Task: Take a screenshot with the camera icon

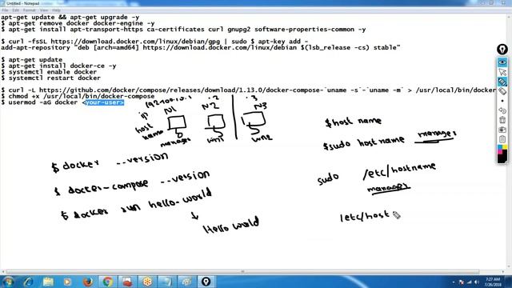Action: (502, 130)
